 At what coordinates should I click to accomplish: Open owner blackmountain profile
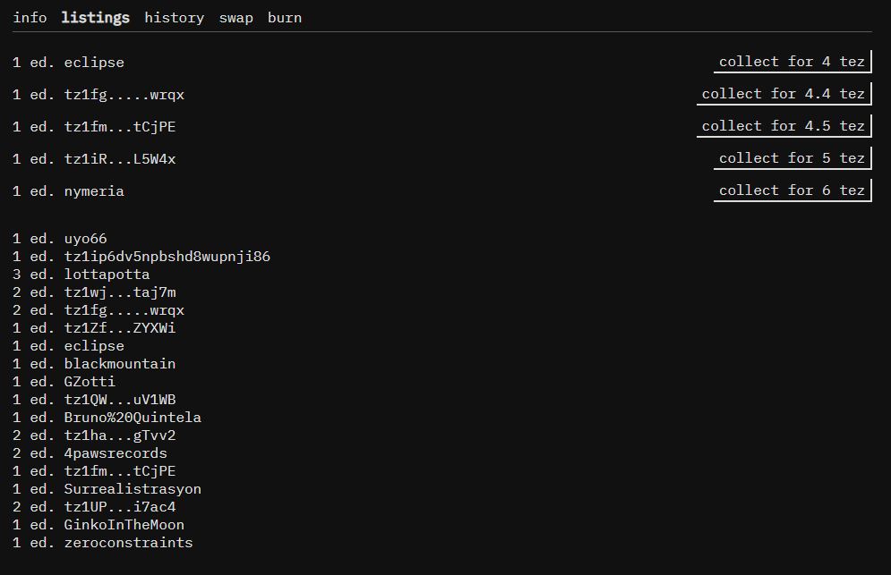[x=120, y=364]
